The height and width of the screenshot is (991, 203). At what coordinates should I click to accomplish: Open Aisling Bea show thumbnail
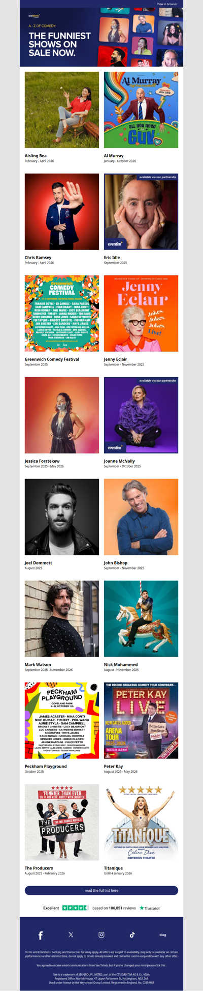point(62,110)
